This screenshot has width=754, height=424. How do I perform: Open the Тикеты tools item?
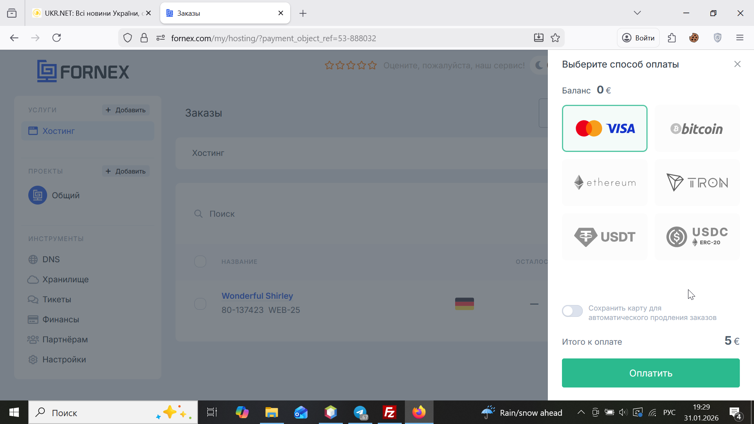(57, 300)
